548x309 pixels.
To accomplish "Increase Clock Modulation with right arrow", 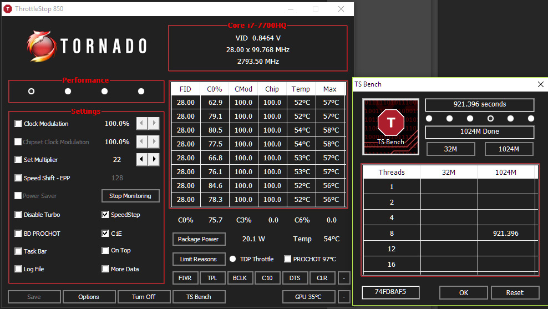I will [x=154, y=123].
